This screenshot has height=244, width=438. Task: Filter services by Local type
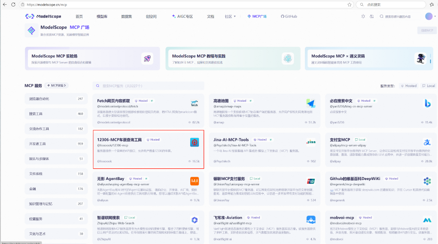click(x=429, y=86)
